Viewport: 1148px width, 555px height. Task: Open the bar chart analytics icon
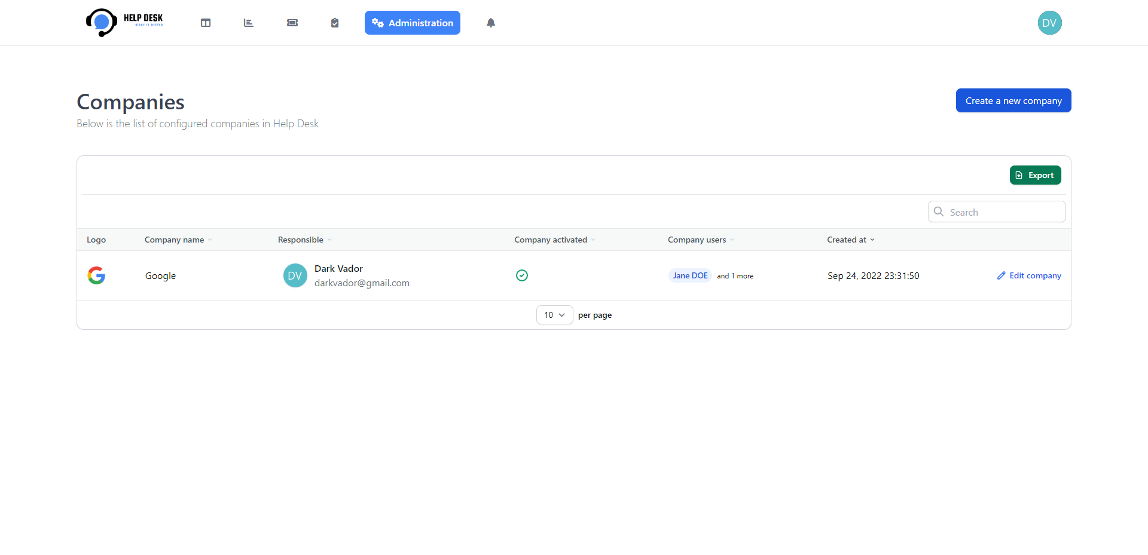249,23
